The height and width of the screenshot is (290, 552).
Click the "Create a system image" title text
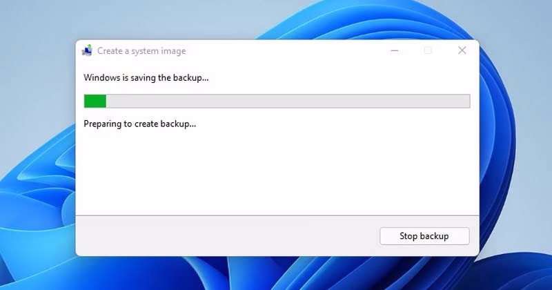[141, 50]
